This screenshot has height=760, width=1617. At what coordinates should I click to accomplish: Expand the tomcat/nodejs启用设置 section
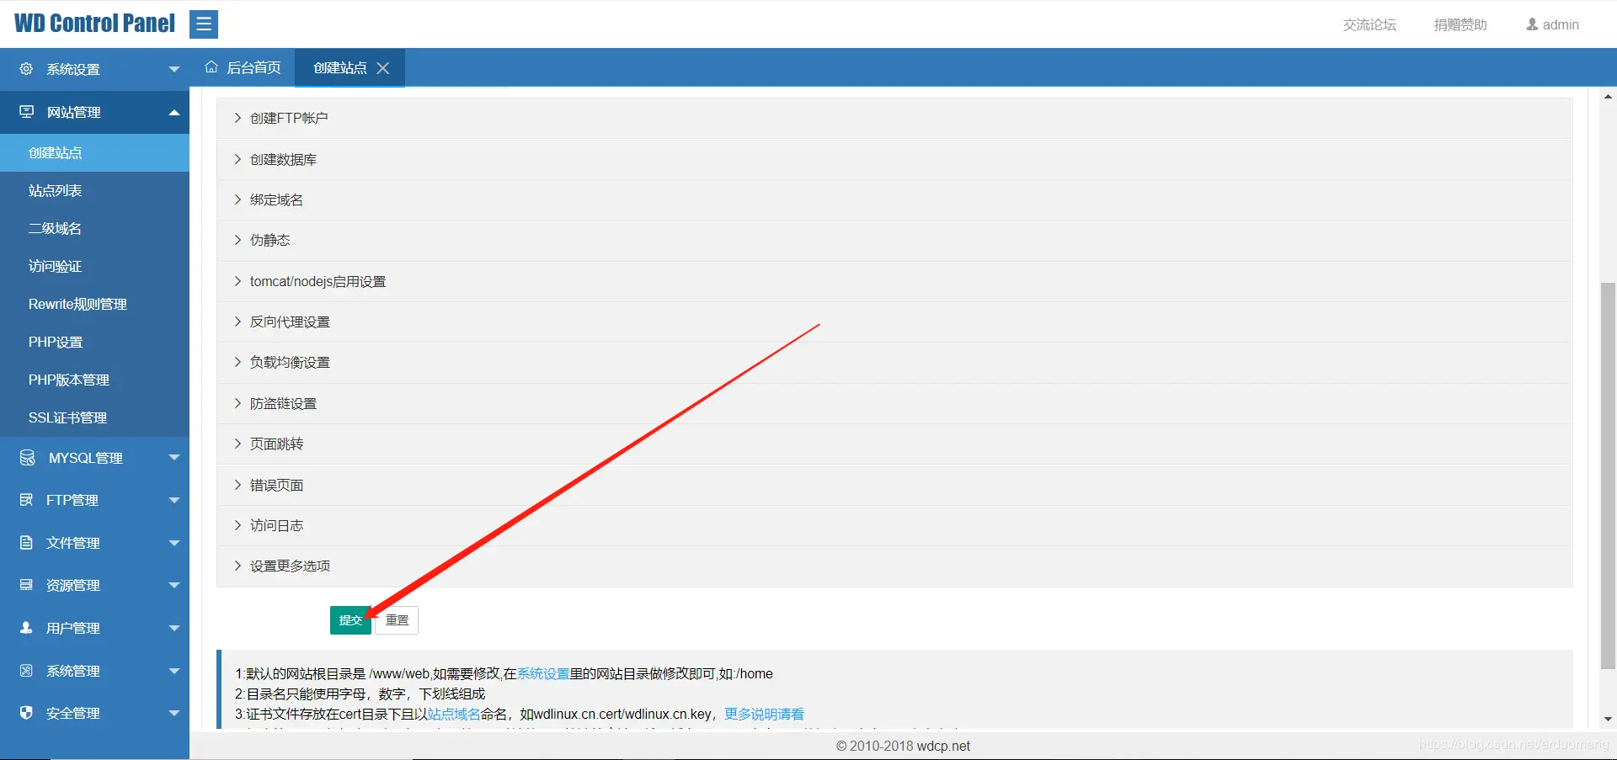894,281
